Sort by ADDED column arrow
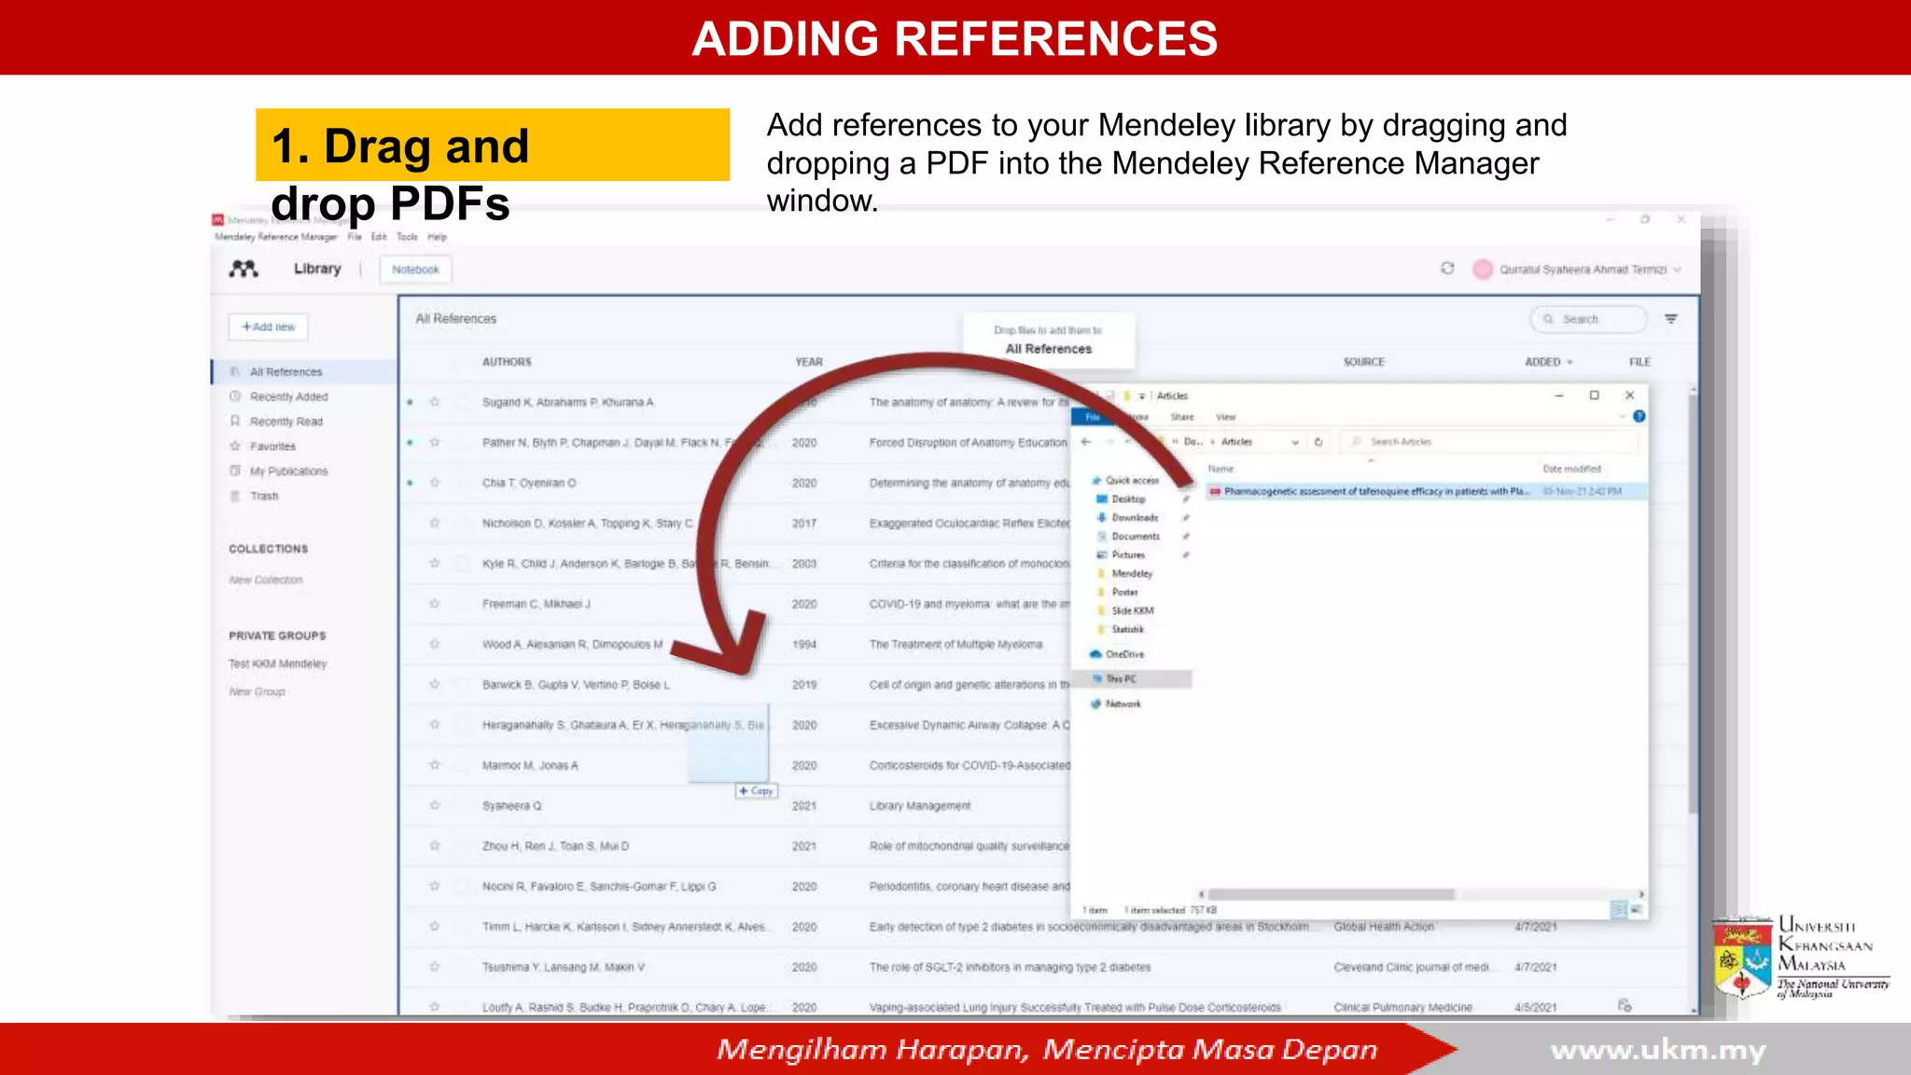The width and height of the screenshot is (1911, 1075). point(1569,362)
